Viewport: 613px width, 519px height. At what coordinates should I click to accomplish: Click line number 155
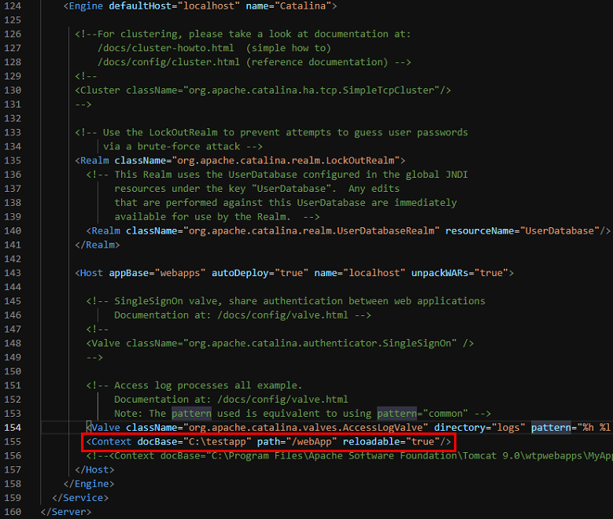coord(13,442)
